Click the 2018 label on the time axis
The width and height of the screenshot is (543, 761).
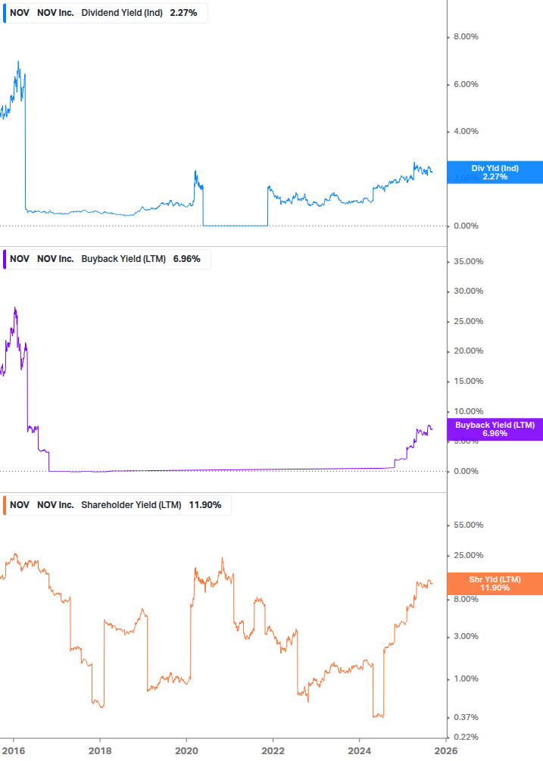(x=100, y=751)
